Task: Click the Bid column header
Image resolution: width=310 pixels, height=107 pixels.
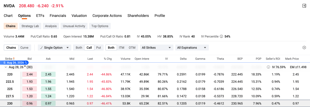Action: (29, 59)
